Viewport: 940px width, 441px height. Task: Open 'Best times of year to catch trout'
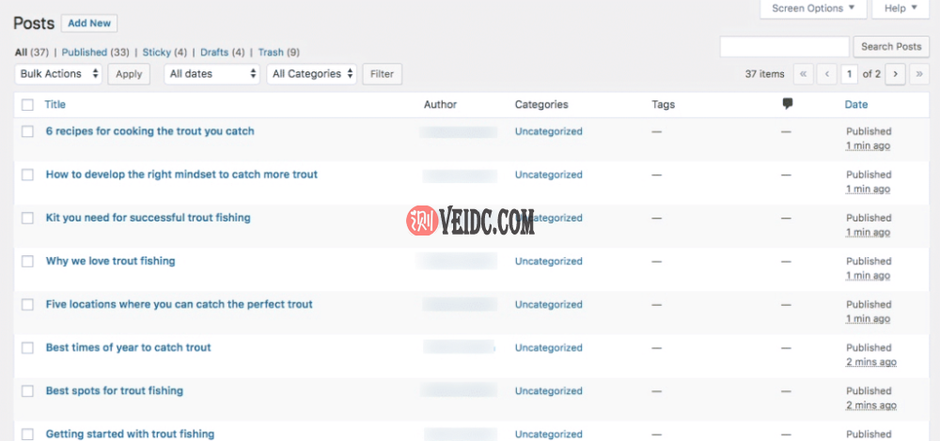128,348
